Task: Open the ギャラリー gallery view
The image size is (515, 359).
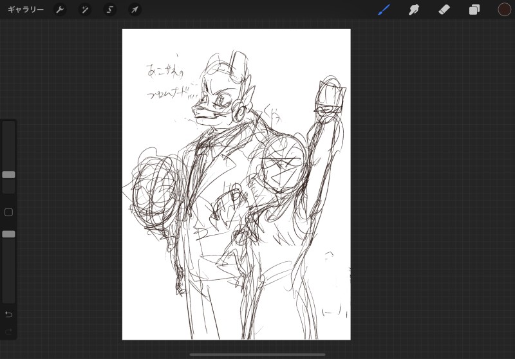Action: 26,10
